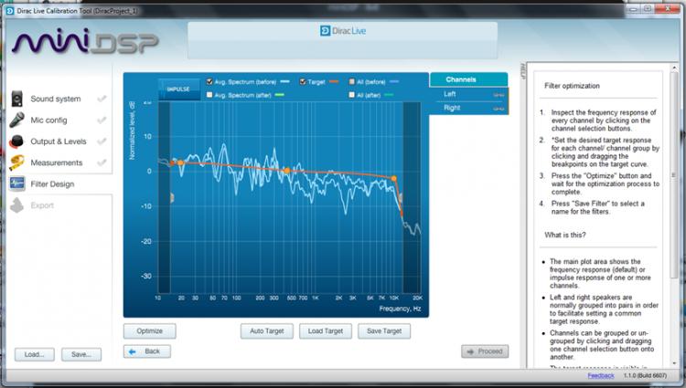Open the Filter Design waveform icon
686x388 pixels.
point(16,184)
